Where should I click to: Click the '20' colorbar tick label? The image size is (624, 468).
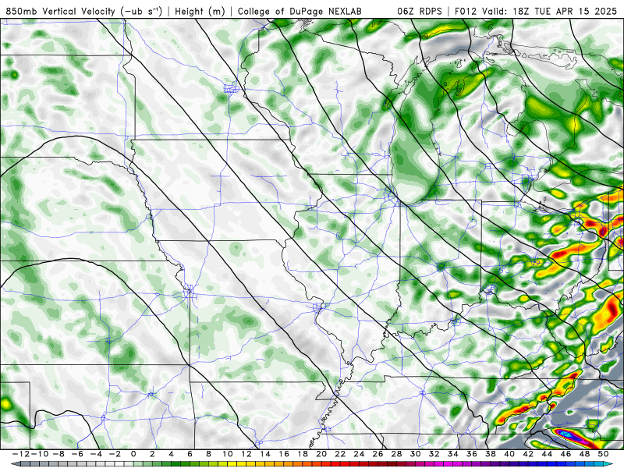point(321,454)
